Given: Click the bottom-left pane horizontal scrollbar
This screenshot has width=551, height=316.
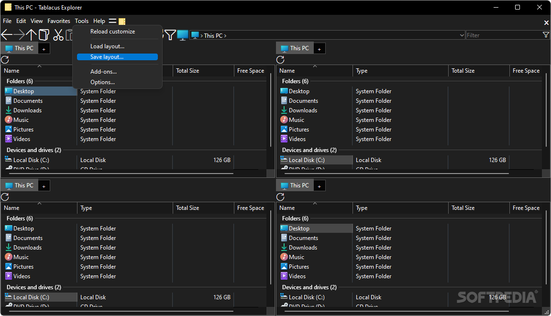Looking at the screenshot, I should [121, 311].
